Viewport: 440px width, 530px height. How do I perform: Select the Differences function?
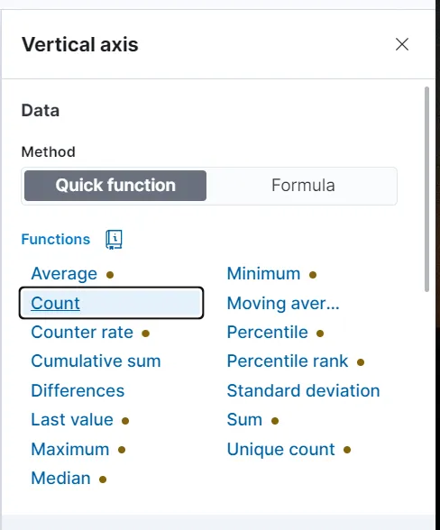78,391
